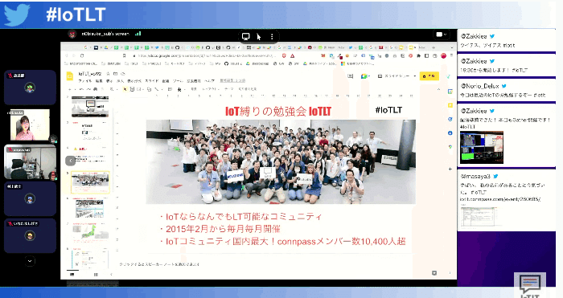Open the comment history icon
This screenshot has height=298, width=563.
(x=350, y=76)
